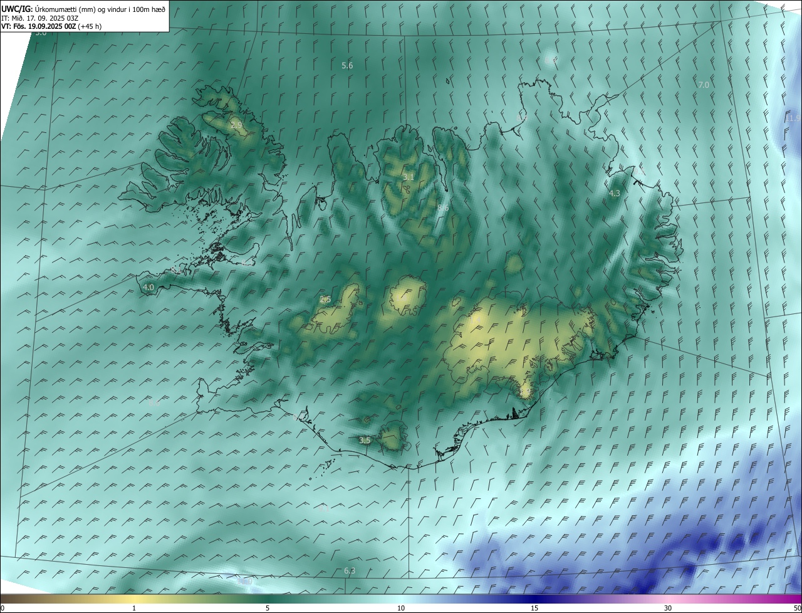Viewport: 802px width, 613px height.
Task: Click the color scale tick label 5
Action: (x=268, y=608)
